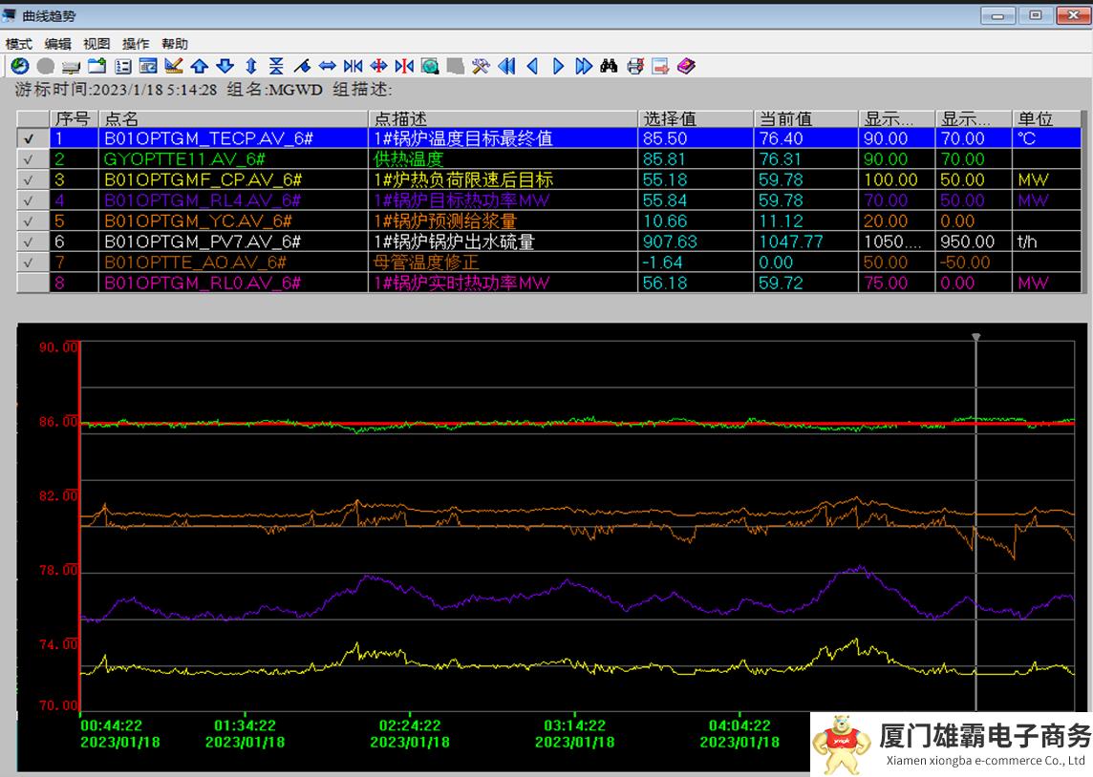1093x777 pixels.
Task: Select row 6 B01OPTGM_PV7.AV_6# point name
Action: pyautogui.click(x=203, y=241)
